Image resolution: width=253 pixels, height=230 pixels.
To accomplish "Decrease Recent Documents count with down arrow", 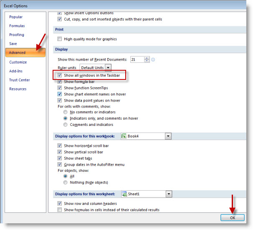I will pyautogui.click(x=147, y=61).
